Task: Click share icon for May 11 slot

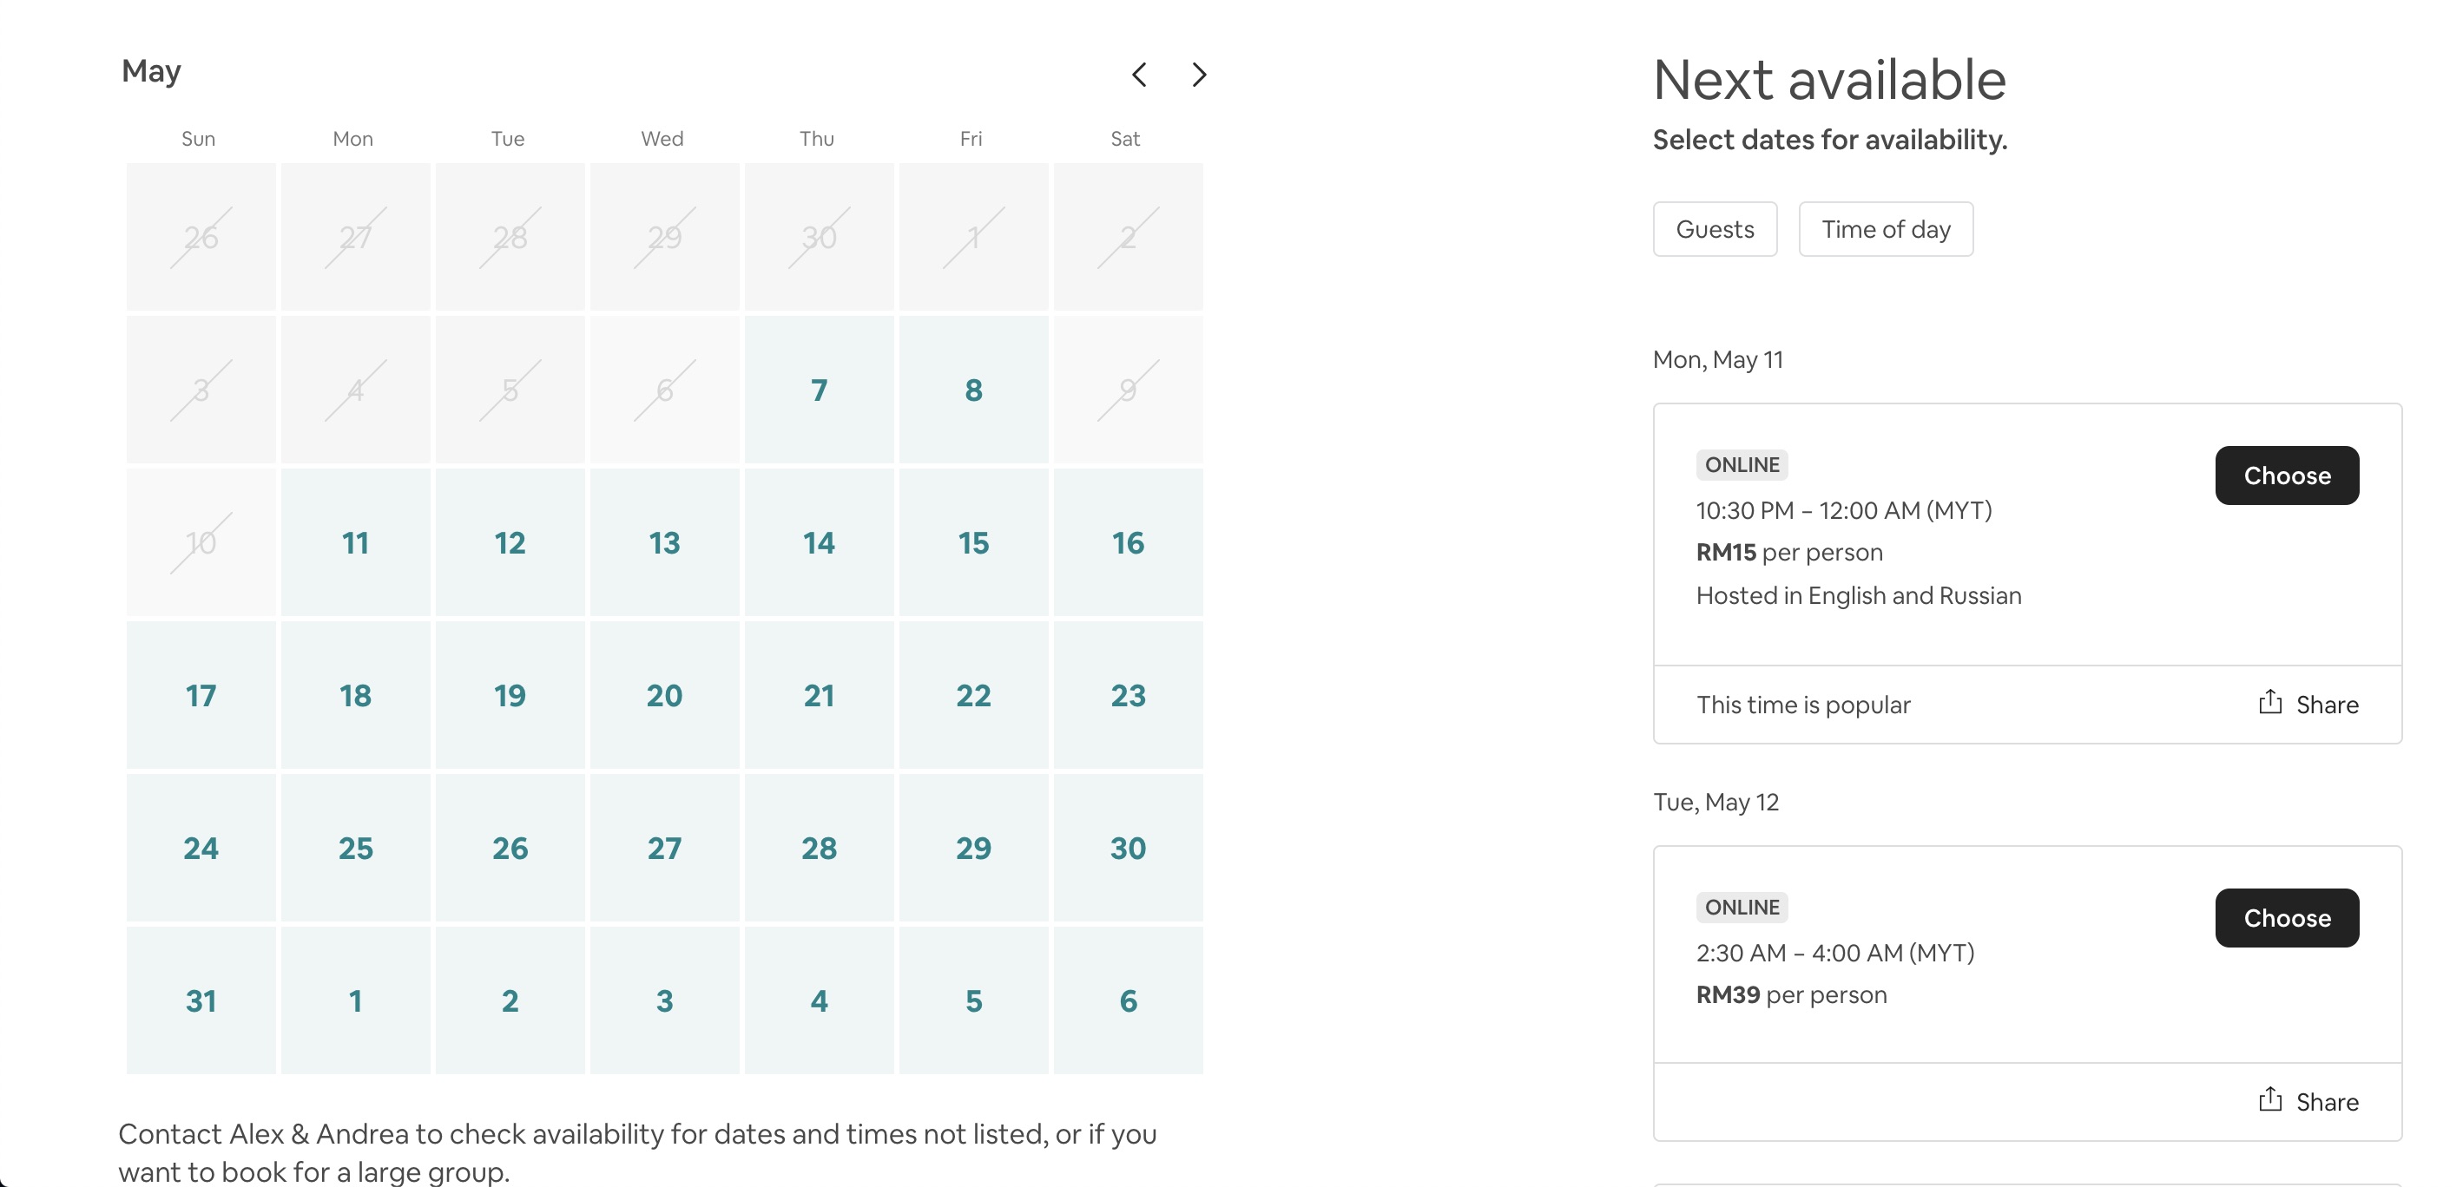Action: tap(2270, 704)
